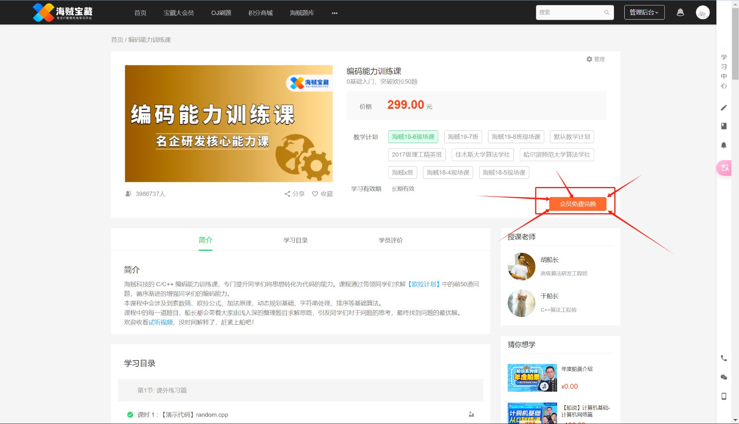The width and height of the screenshot is (739, 424).
Task: Open the notification bell in top bar
Action: coord(680,12)
